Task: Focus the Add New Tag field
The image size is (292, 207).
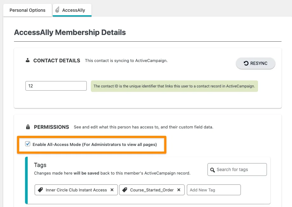Action: 214,190
